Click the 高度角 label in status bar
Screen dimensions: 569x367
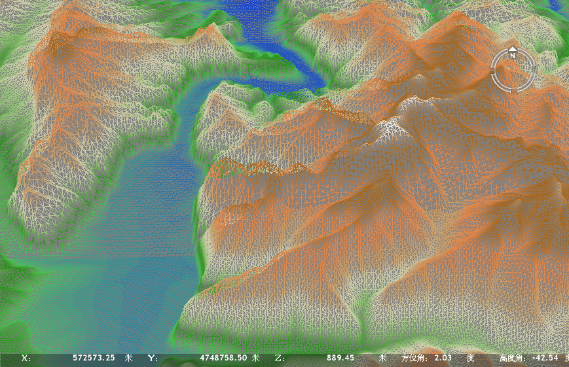511,358
